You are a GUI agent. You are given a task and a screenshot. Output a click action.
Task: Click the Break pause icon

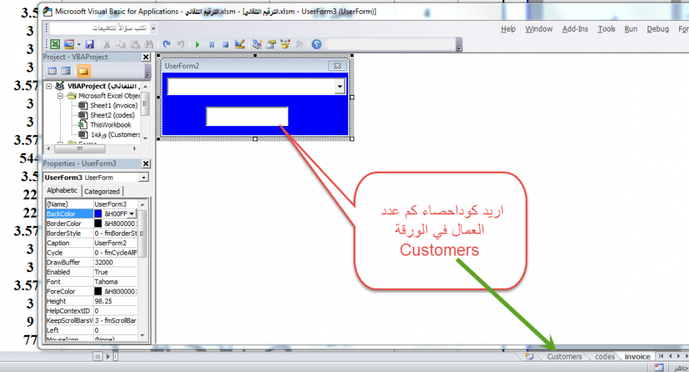click(212, 44)
